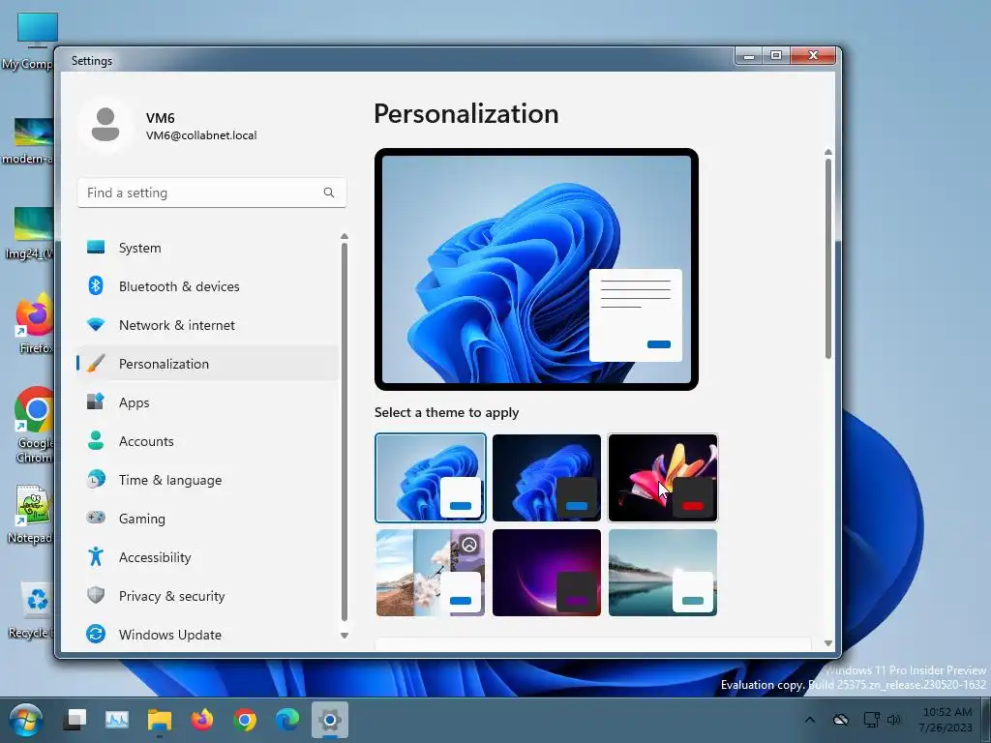The image size is (991, 743).
Task: Click the Privacy & security shield icon
Action: (x=96, y=595)
